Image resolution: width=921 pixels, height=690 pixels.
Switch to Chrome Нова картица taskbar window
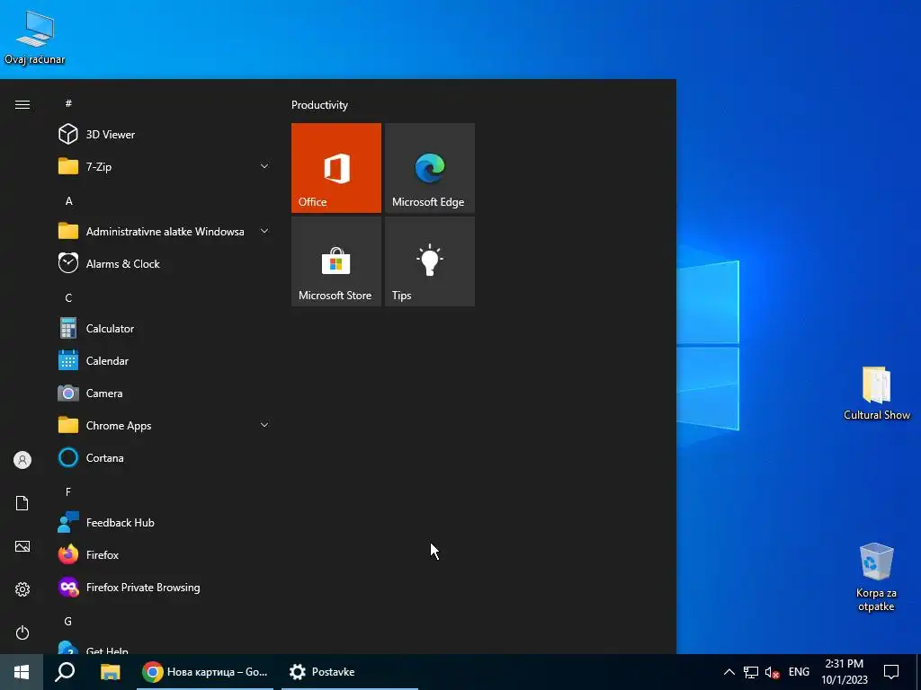205,672
